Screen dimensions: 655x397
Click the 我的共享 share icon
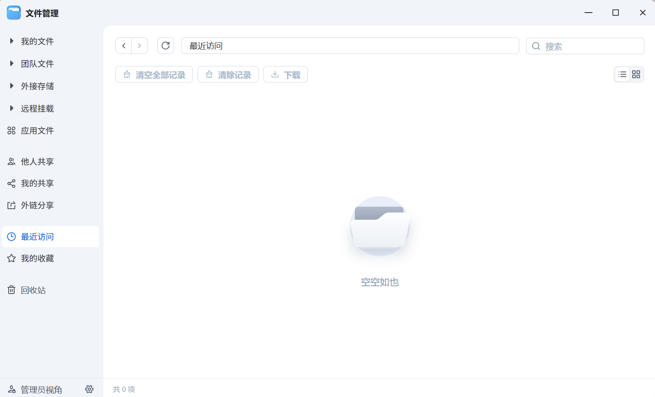11,184
